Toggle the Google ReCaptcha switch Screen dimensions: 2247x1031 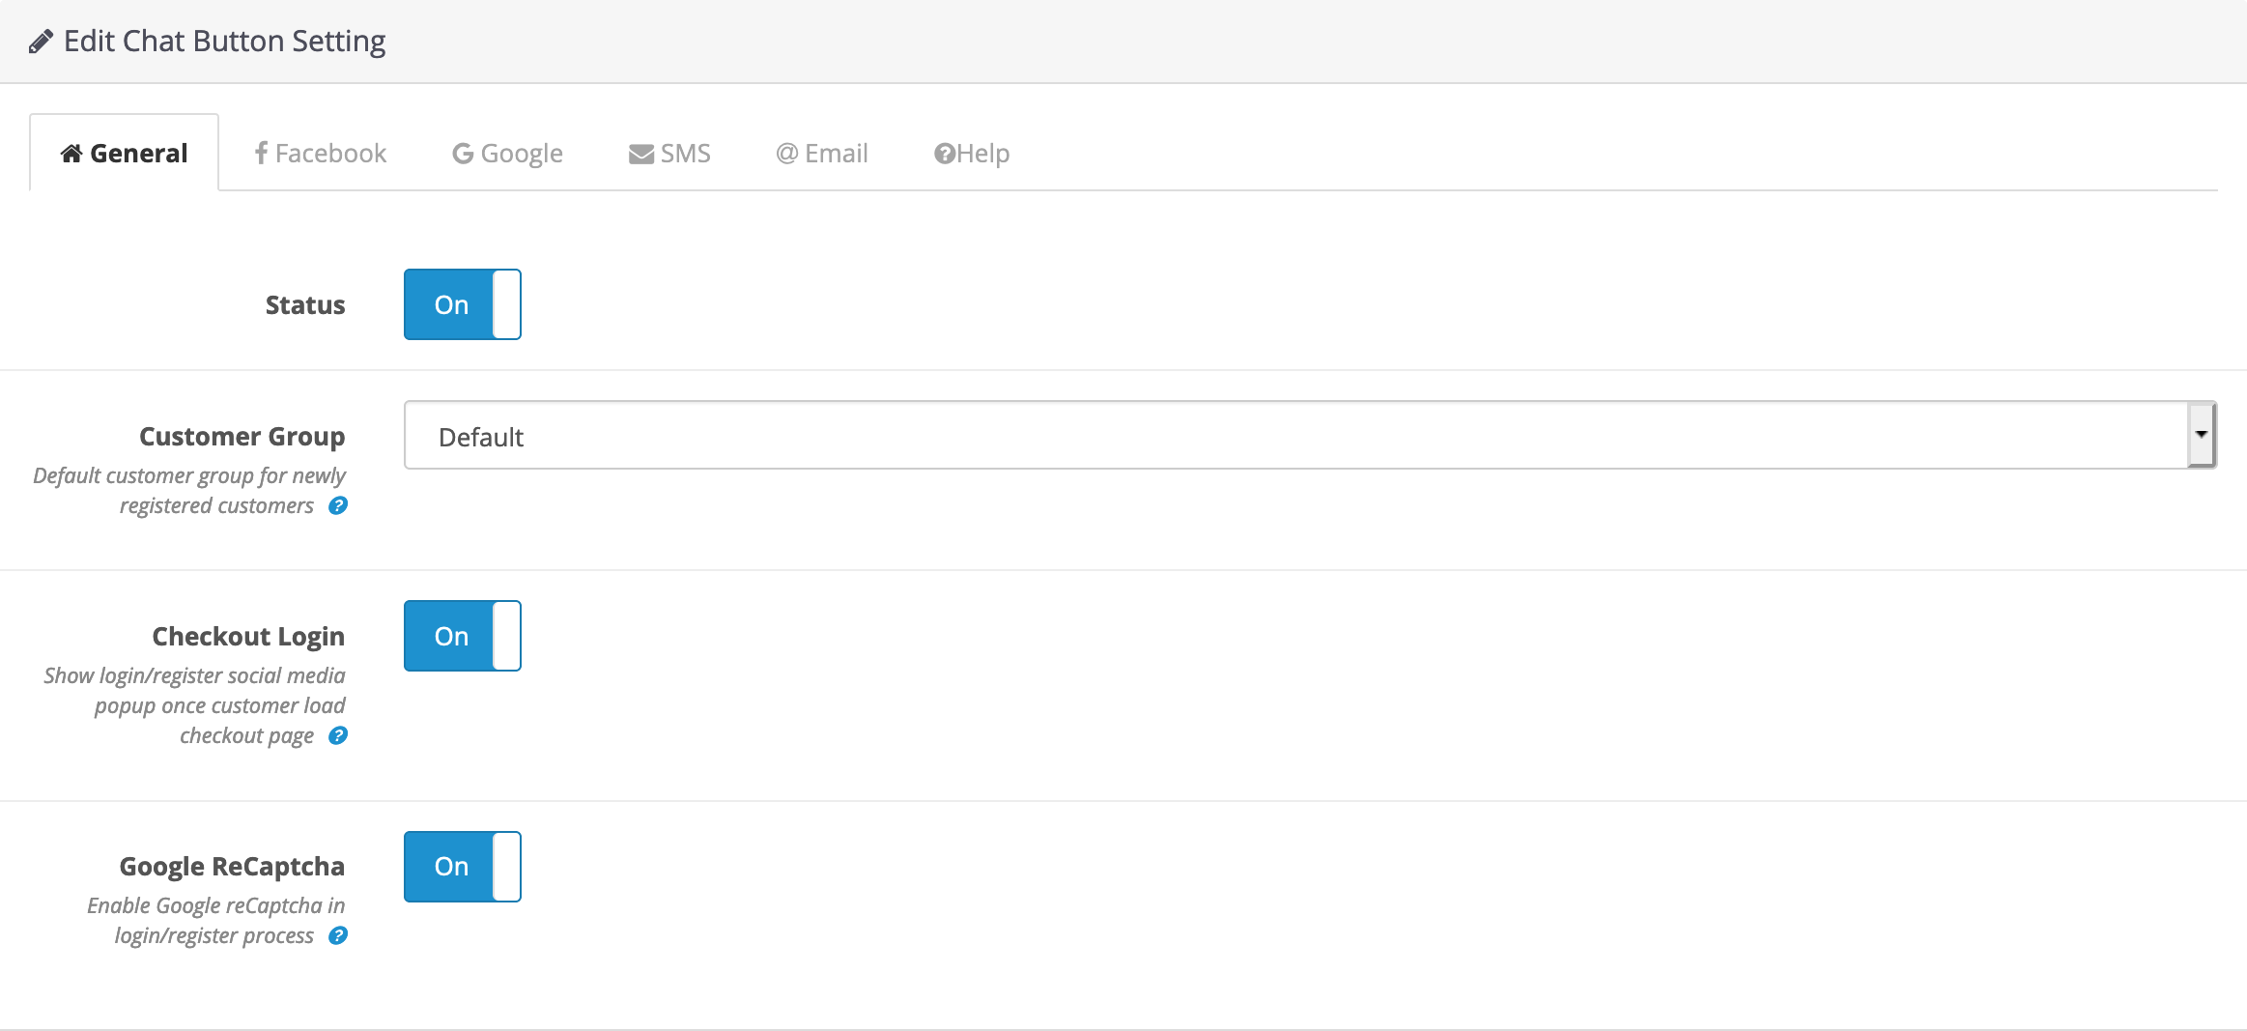coord(462,867)
